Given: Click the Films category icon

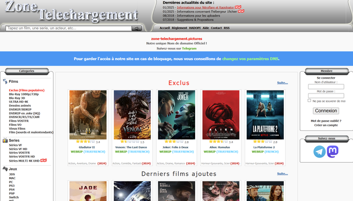Looking at the screenshot, I should pos(5,81).
